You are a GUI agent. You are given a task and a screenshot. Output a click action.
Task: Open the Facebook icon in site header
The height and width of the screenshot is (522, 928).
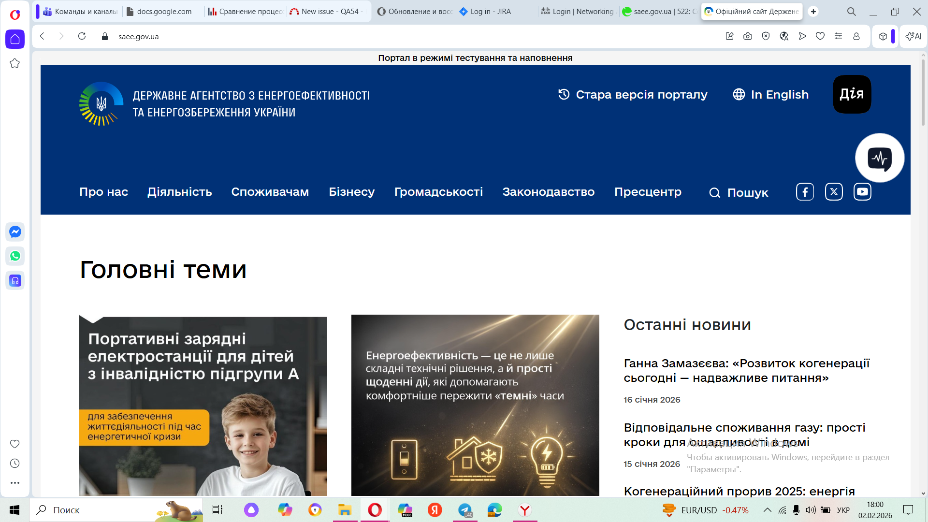pos(805,192)
